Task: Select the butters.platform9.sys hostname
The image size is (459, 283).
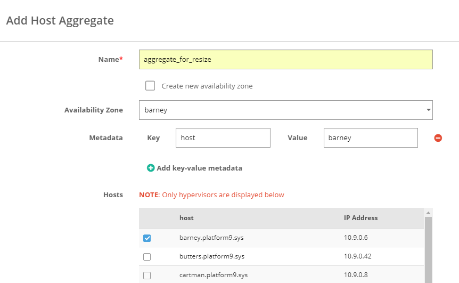Action: coord(210,257)
